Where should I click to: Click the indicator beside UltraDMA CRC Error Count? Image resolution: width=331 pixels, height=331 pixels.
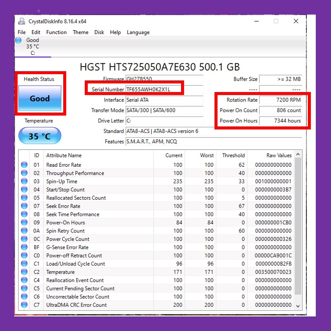(x=24, y=305)
